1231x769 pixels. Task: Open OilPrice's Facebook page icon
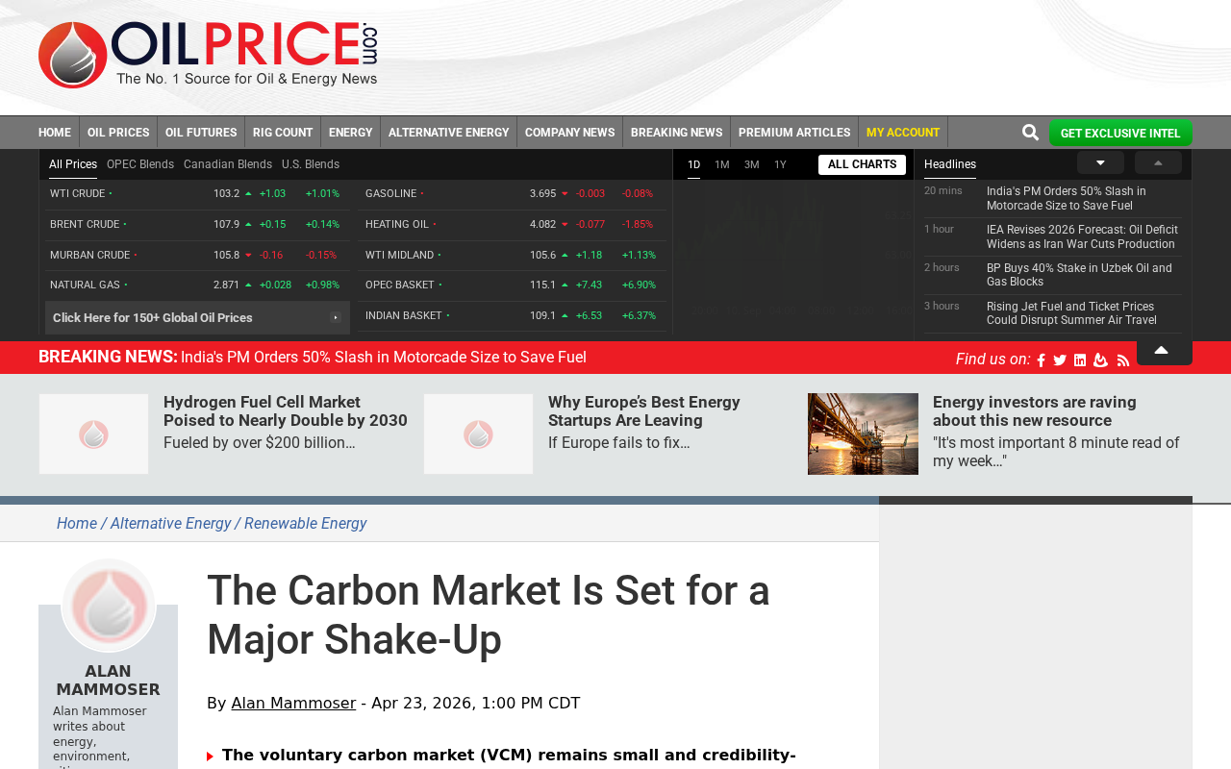(1041, 360)
